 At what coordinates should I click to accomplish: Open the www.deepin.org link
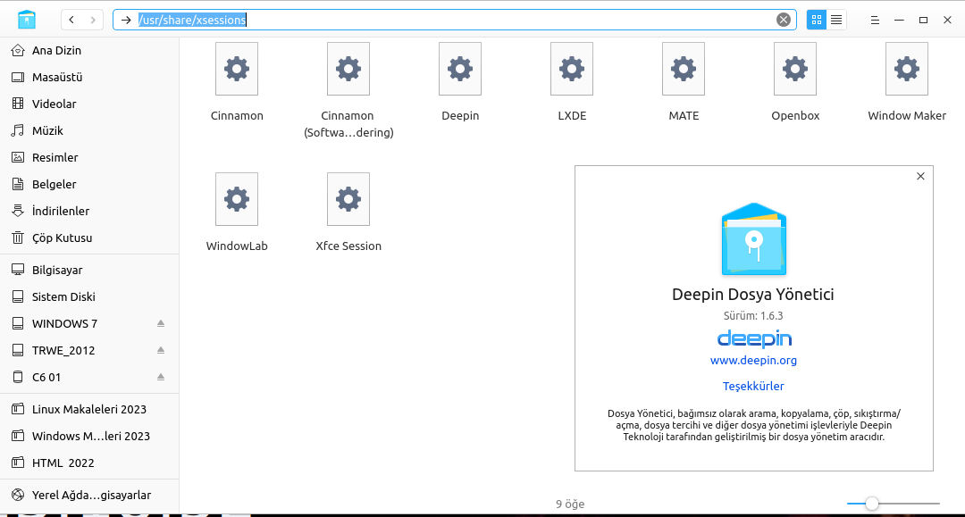753,360
